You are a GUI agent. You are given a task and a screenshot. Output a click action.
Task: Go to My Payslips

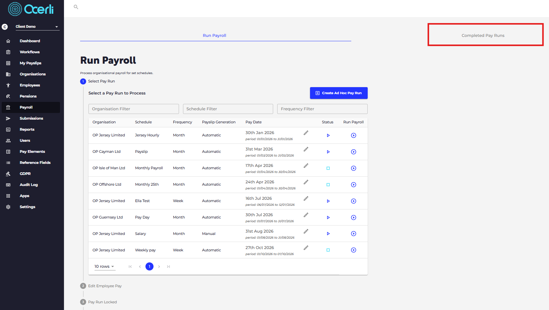[31, 63]
